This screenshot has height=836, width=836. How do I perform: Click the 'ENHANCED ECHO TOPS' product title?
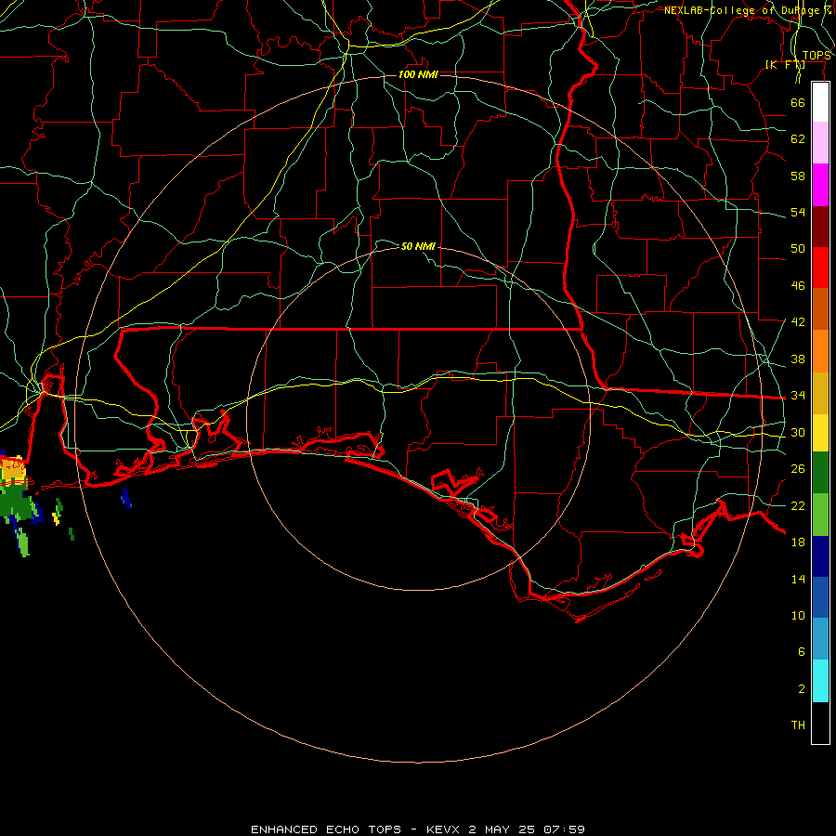(326, 829)
